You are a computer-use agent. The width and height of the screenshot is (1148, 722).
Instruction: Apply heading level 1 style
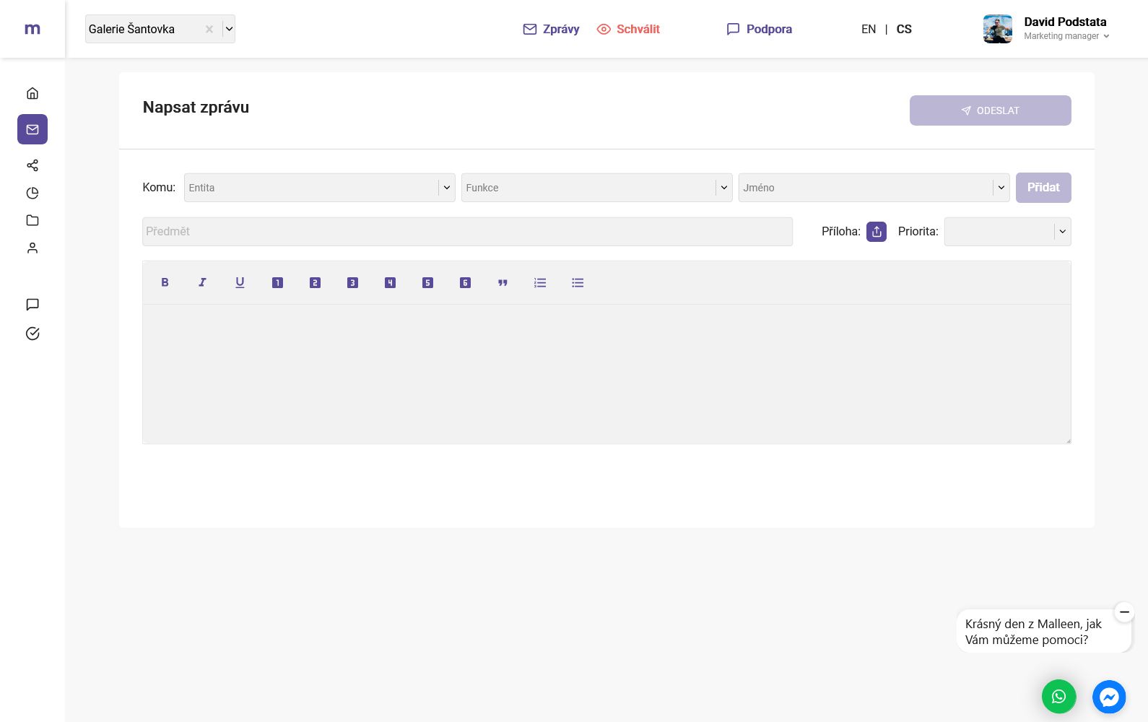coord(277,283)
